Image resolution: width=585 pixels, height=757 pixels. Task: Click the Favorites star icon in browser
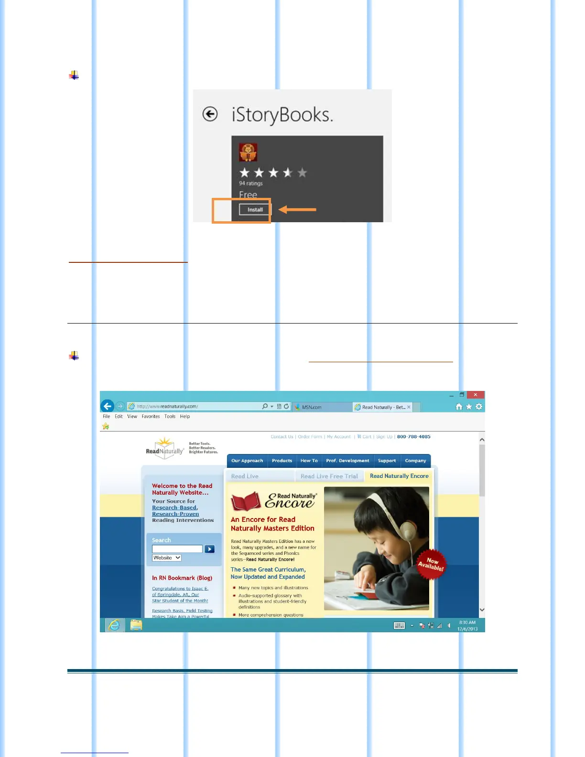pyautogui.click(x=469, y=407)
